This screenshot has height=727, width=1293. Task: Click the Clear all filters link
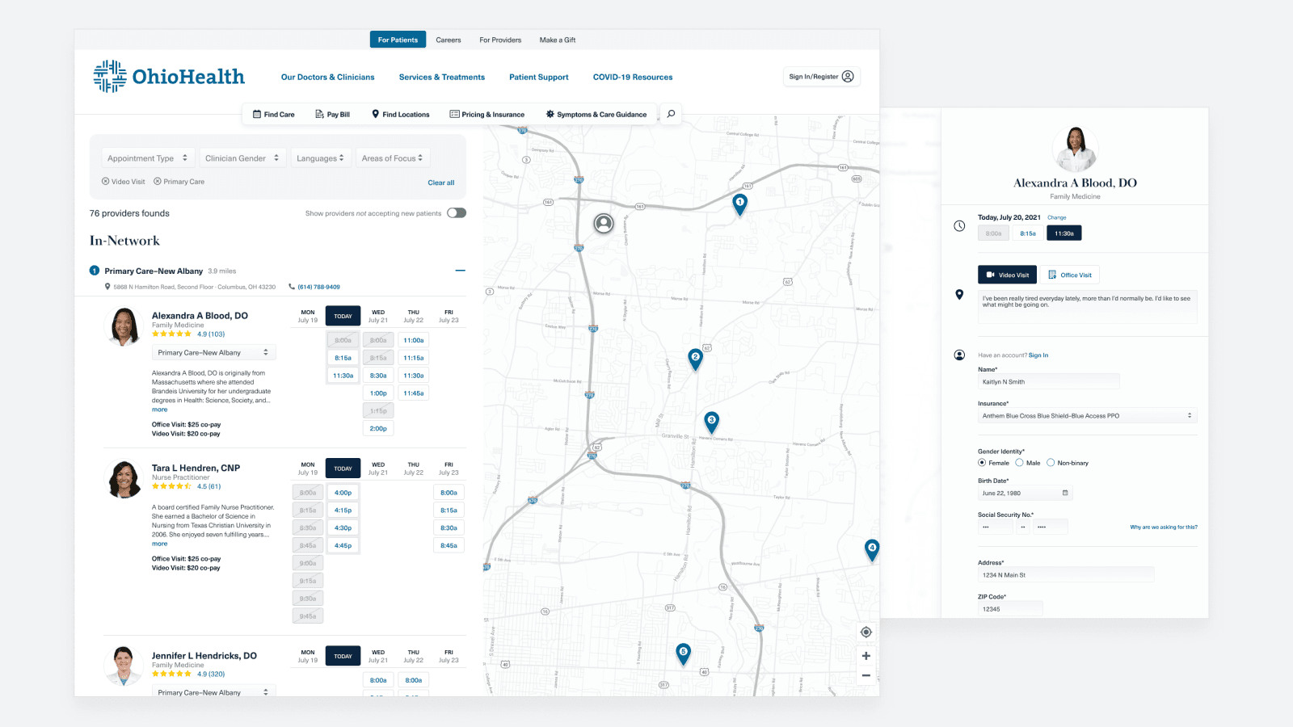click(x=440, y=183)
